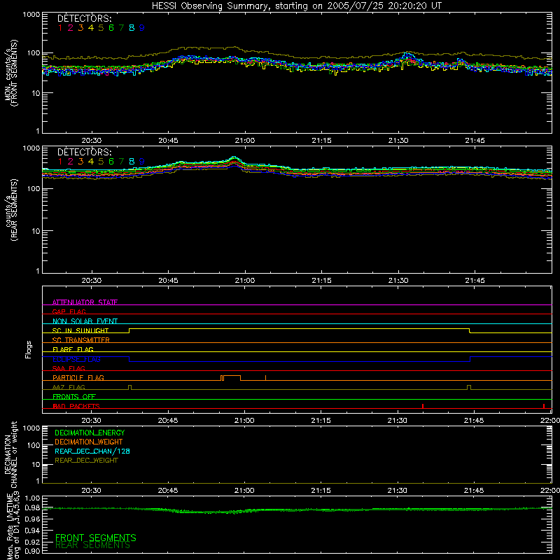The width and height of the screenshot is (560, 560).
Task: Select olive detector 5 in front segments legend
Action: [101, 28]
